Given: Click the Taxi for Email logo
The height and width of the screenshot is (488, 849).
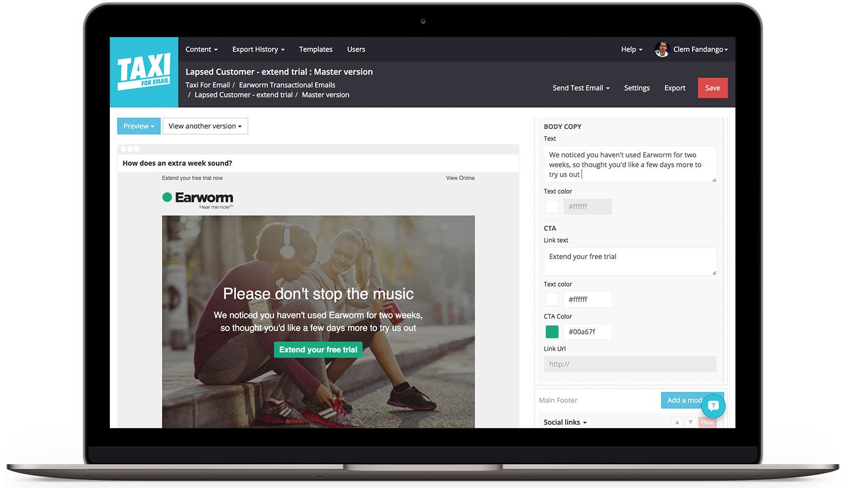Looking at the screenshot, I should 144,72.
